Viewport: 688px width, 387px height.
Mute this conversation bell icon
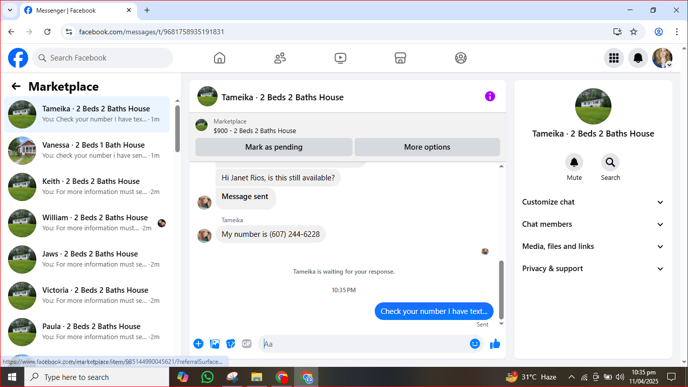click(574, 162)
